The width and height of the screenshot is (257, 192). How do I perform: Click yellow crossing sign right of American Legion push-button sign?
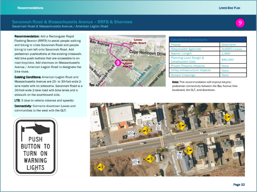pos(189,151)
